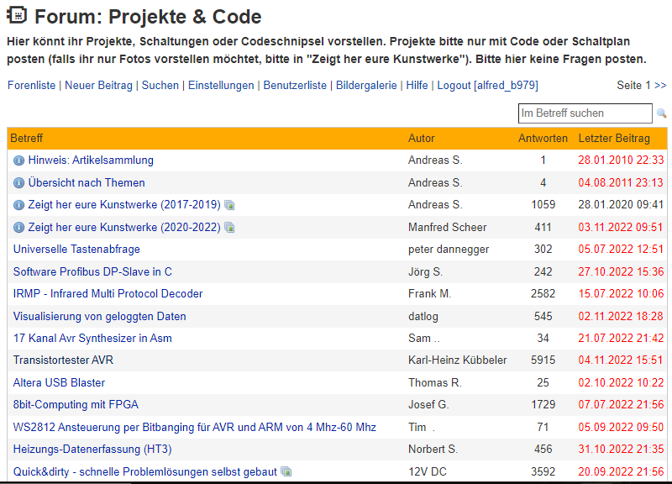The image size is (672, 484).
Task: Click the info icon beside Übersicht nach Themen
Action: pos(18,183)
